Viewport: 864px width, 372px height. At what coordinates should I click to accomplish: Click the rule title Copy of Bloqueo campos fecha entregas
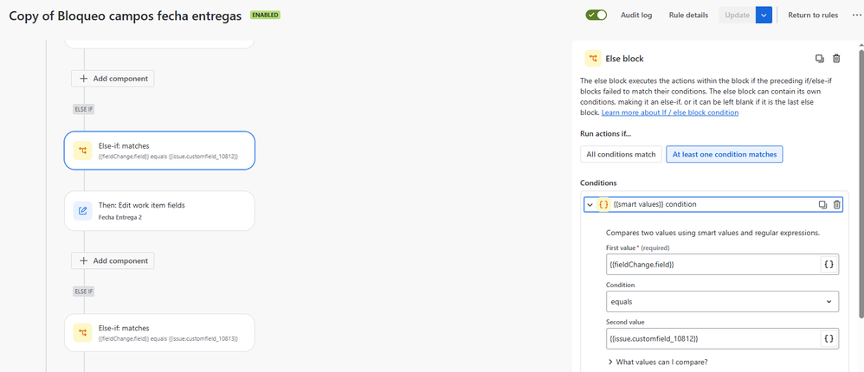pos(125,16)
